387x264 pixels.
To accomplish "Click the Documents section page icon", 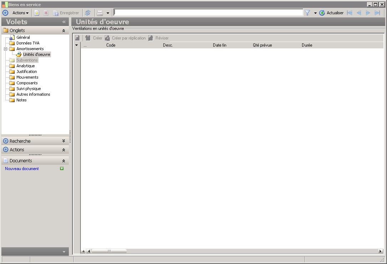I will [5, 160].
